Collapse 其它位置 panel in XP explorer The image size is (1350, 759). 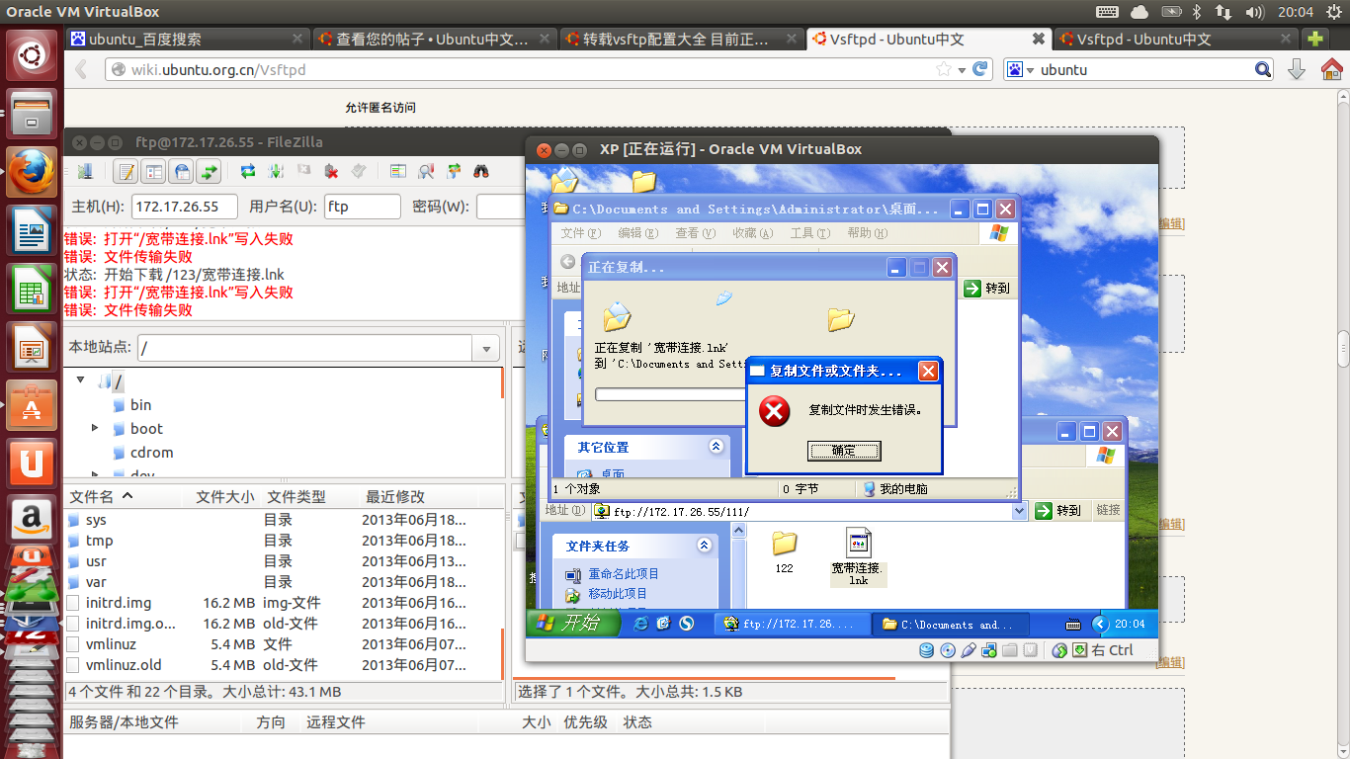tap(717, 447)
